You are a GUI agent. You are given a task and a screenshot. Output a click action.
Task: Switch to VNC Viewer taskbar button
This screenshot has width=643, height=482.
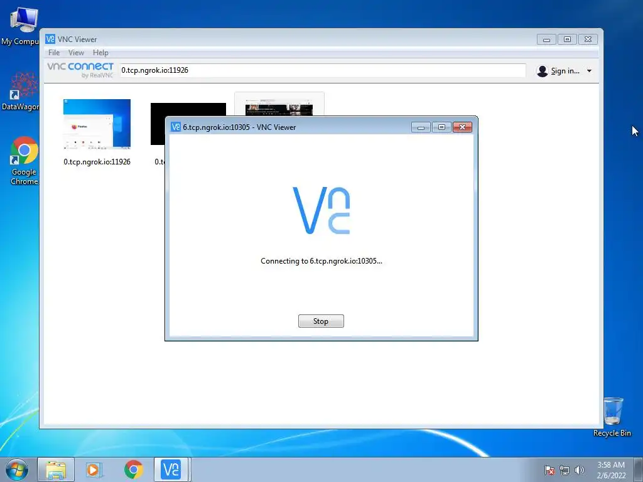click(171, 469)
